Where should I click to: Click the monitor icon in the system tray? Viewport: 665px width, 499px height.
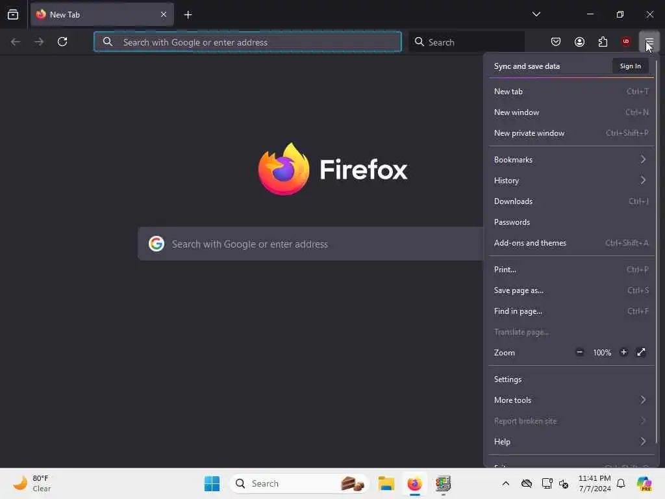(547, 483)
